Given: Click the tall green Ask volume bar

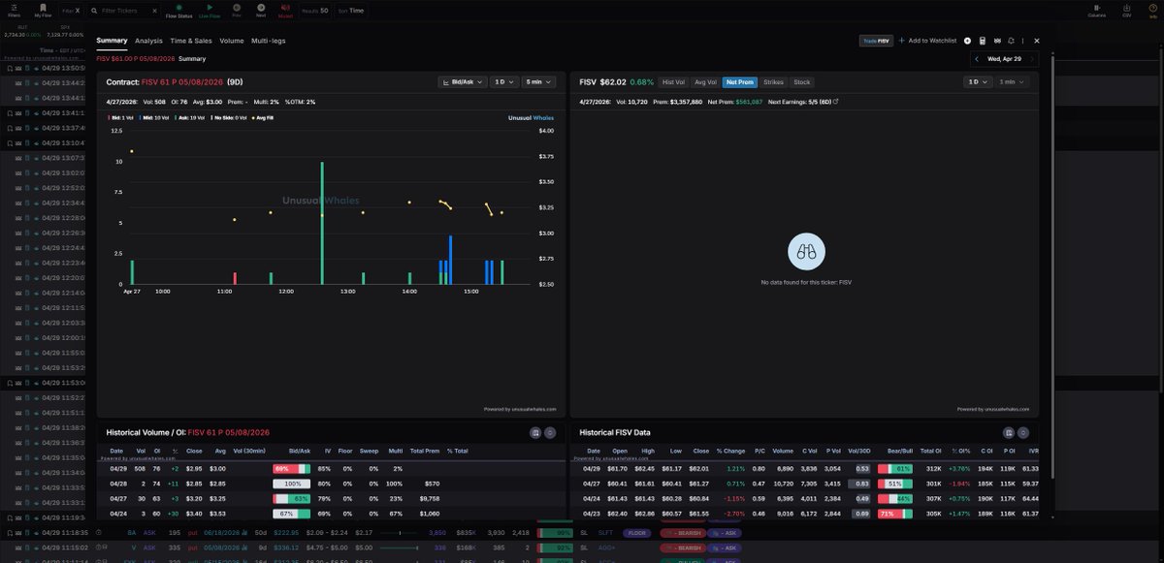Looking at the screenshot, I should pyautogui.click(x=323, y=223).
